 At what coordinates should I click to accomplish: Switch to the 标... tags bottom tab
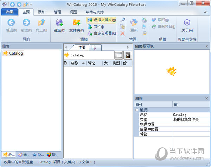[x=24, y=155]
